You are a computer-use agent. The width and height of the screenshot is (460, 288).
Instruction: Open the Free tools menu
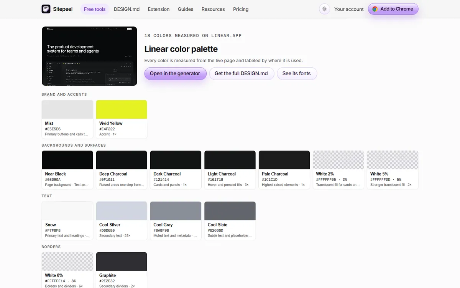[x=95, y=9]
